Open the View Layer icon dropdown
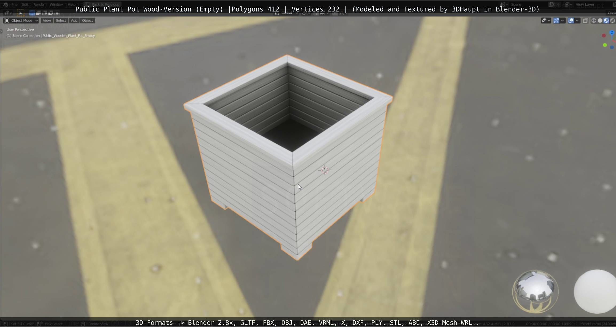This screenshot has width=616, height=327. pyautogui.click(x=568, y=4)
